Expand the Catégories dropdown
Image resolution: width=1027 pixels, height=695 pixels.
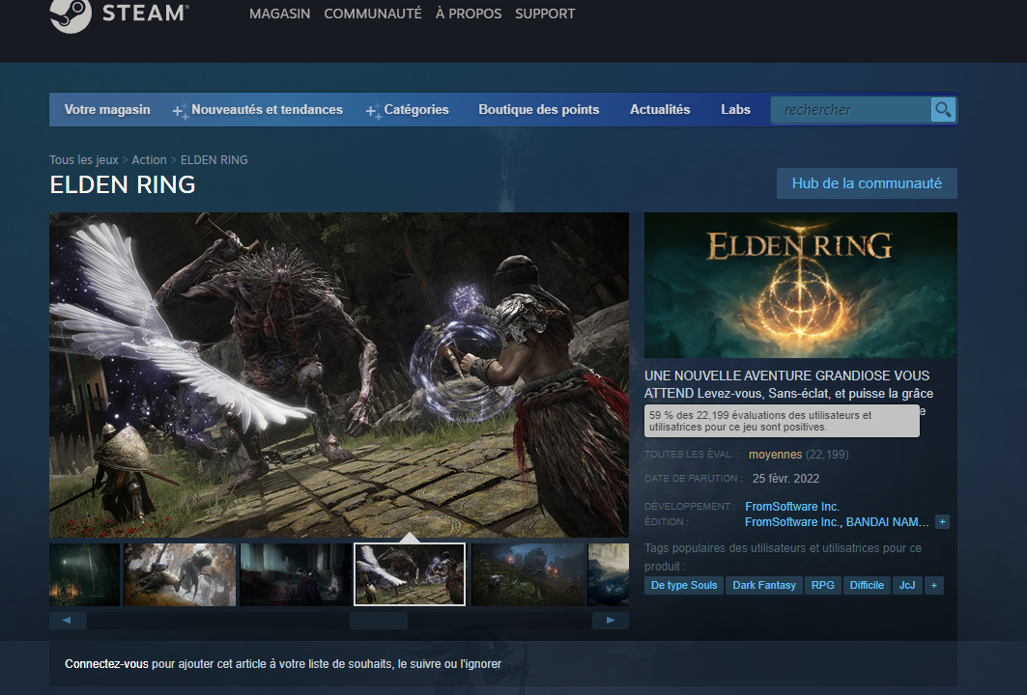(408, 110)
